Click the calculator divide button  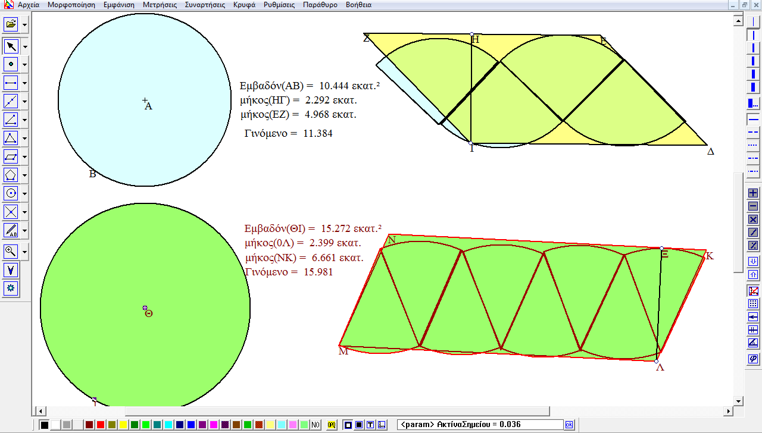[x=753, y=233]
